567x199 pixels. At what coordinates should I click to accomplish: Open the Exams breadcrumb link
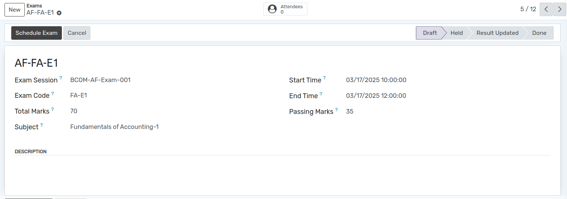34,6
